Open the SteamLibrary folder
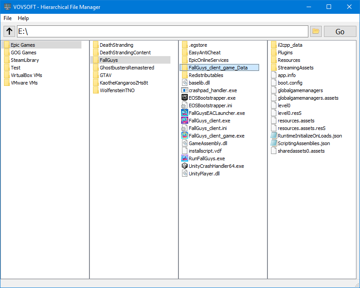The image size is (360, 288). [x=24, y=60]
